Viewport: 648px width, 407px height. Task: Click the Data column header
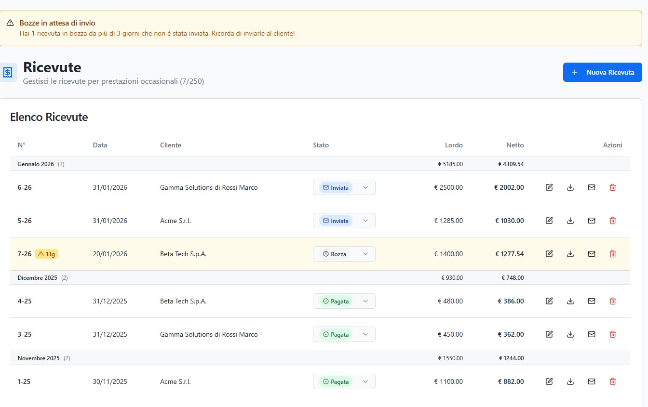coord(100,145)
